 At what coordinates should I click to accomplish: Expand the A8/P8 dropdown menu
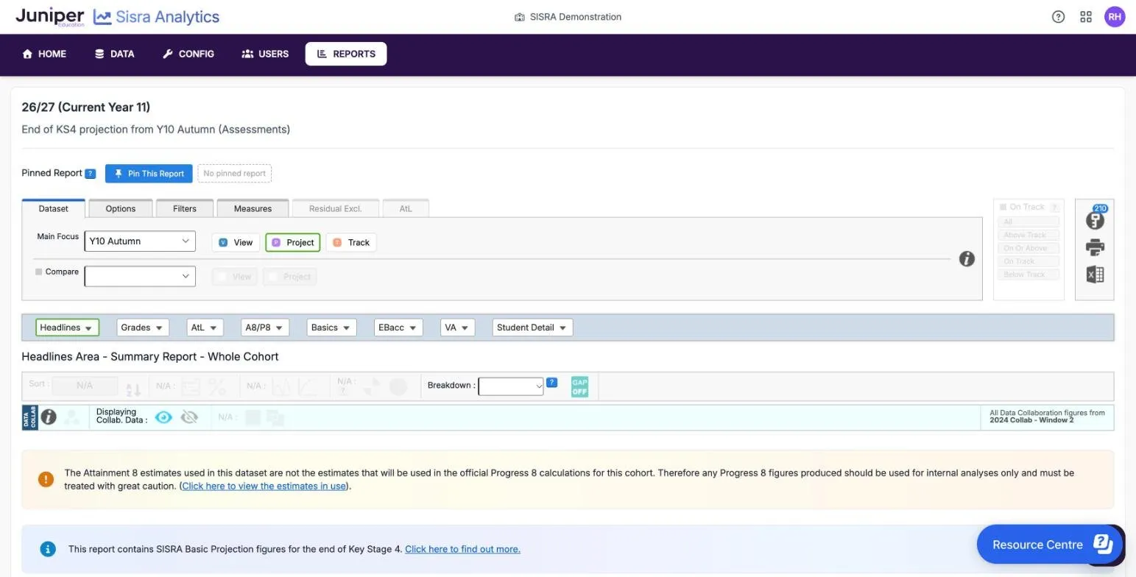[265, 328]
